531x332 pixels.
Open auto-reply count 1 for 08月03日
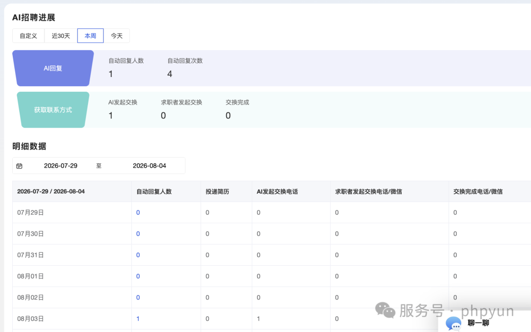point(138,319)
